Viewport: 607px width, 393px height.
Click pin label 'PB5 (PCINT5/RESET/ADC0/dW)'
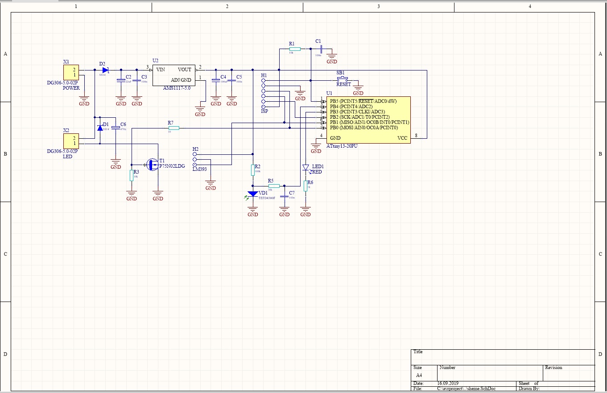[363, 101]
